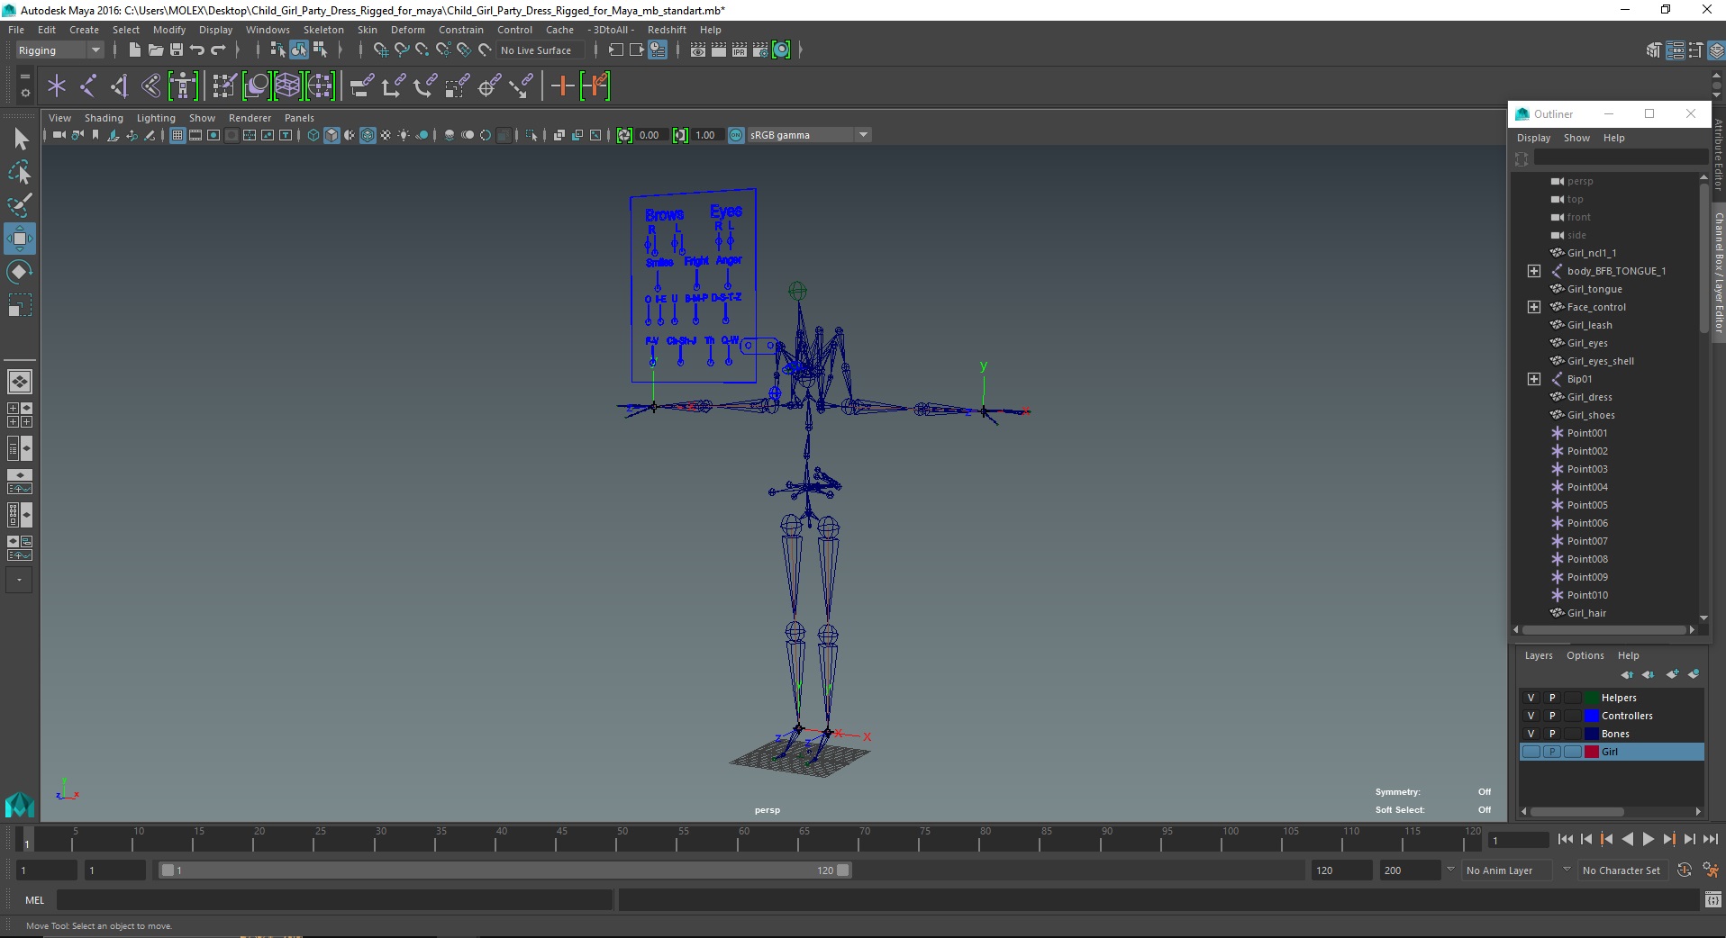This screenshot has width=1726, height=938.
Task: Toggle visibility V of Helpers layer
Action: tap(1531, 698)
